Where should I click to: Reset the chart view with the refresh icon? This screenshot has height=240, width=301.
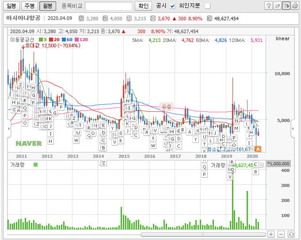291,234
